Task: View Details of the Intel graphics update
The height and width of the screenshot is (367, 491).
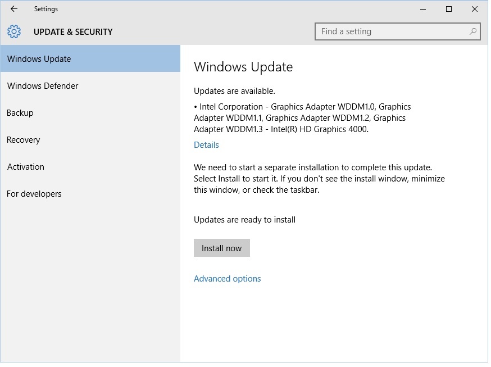Action: tap(206, 145)
